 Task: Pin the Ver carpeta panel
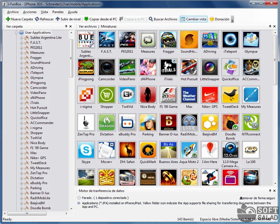[66, 26]
